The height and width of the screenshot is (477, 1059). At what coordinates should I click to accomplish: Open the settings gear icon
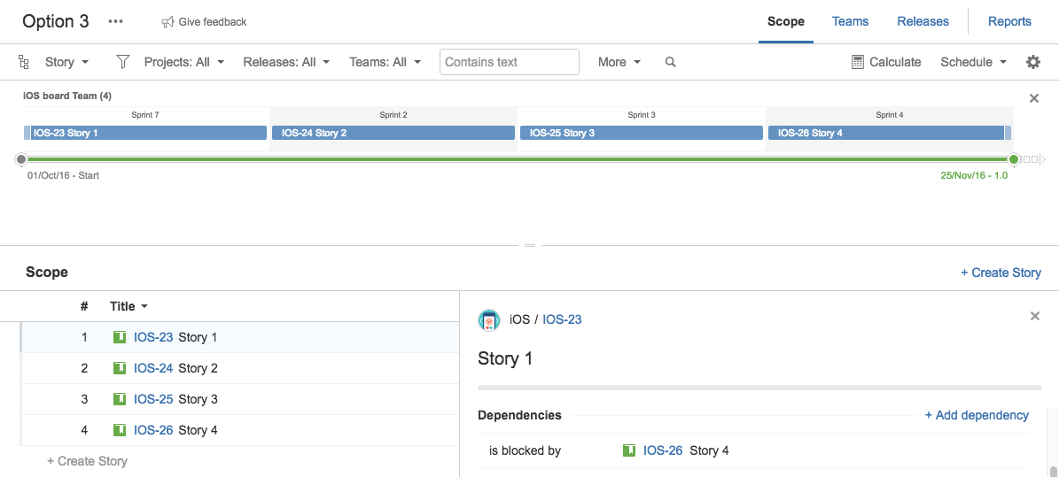pos(1032,62)
